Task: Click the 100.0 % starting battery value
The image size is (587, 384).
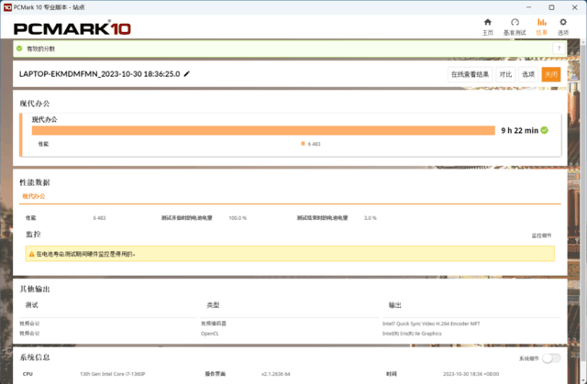Action: tap(238, 218)
